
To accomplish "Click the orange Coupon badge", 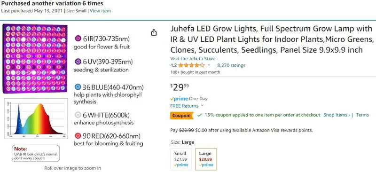I will point(182,116).
